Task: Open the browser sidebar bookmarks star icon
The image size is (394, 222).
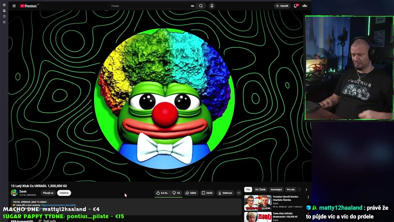Action: (4, 22)
